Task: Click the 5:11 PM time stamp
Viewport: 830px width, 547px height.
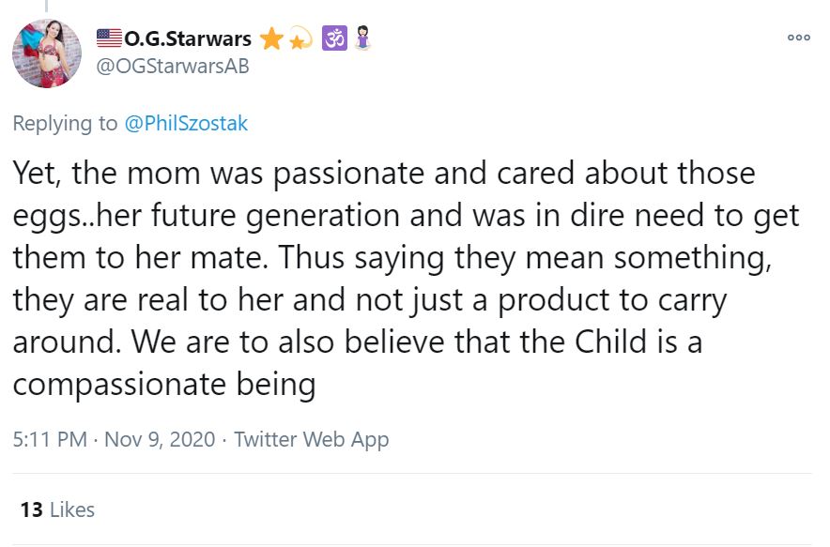Action: [x=50, y=438]
